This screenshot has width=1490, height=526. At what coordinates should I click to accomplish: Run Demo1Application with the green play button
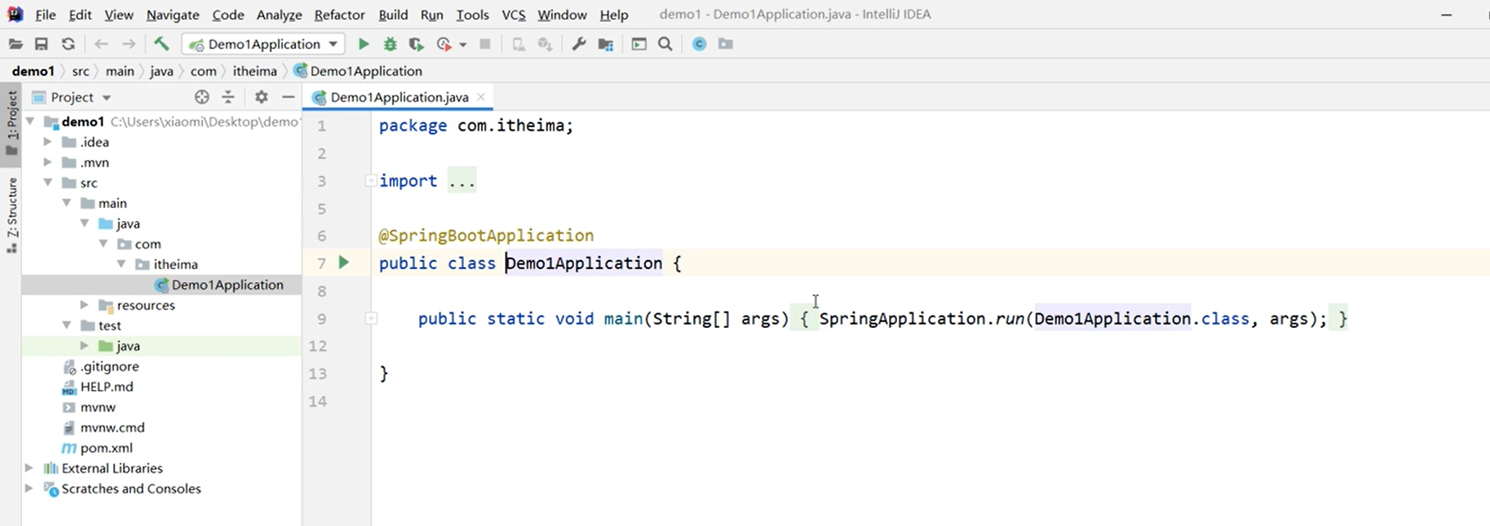[364, 44]
